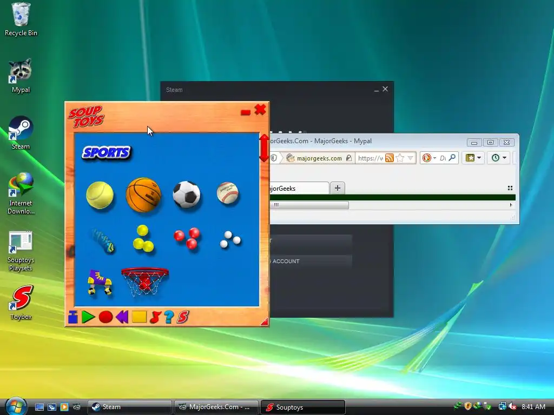Viewport: 554px width, 415px height.
Task: Click the scroll right arrow in Mypal
Action: point(511,205)
